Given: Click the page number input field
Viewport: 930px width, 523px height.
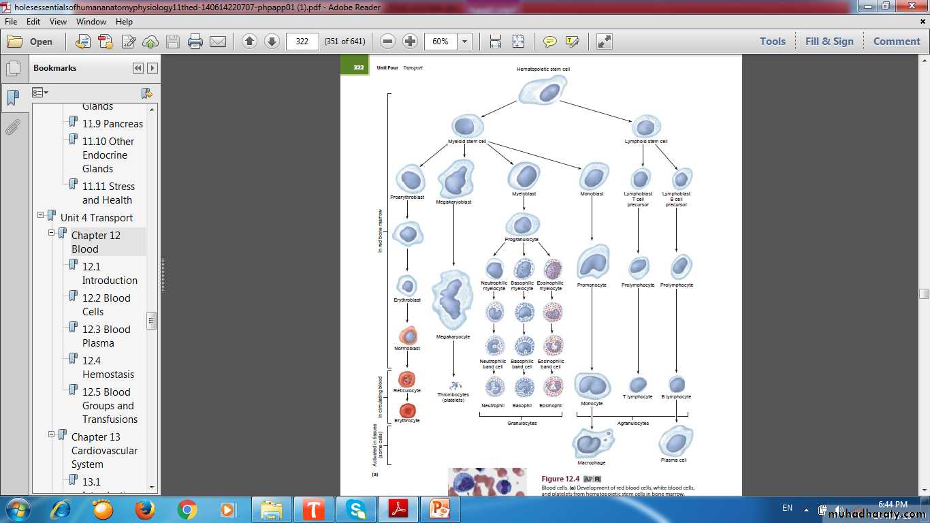Looking at the screenshot, I should click(302, 42).
